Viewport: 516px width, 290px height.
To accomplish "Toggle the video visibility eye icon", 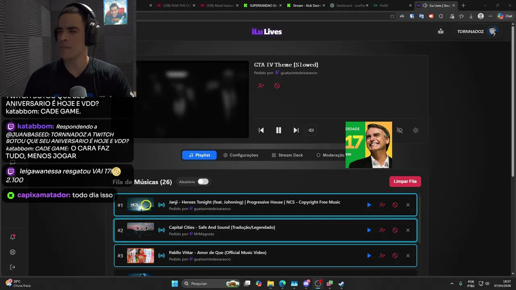I will click(x=399, y=130).
